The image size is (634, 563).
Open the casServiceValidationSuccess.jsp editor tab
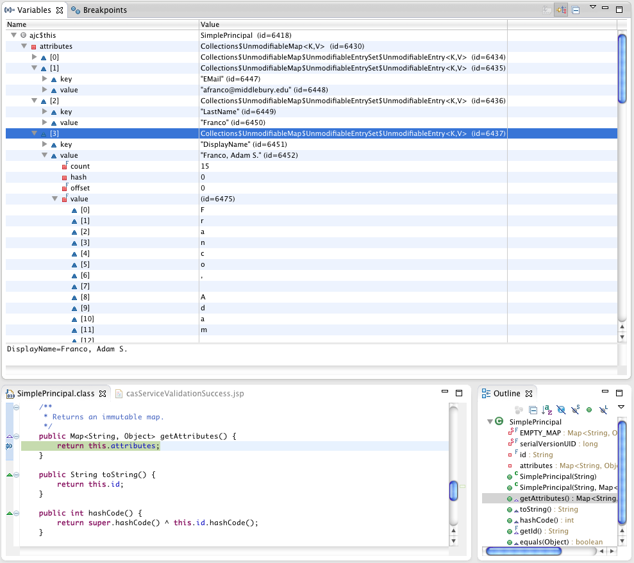point(185,393)
